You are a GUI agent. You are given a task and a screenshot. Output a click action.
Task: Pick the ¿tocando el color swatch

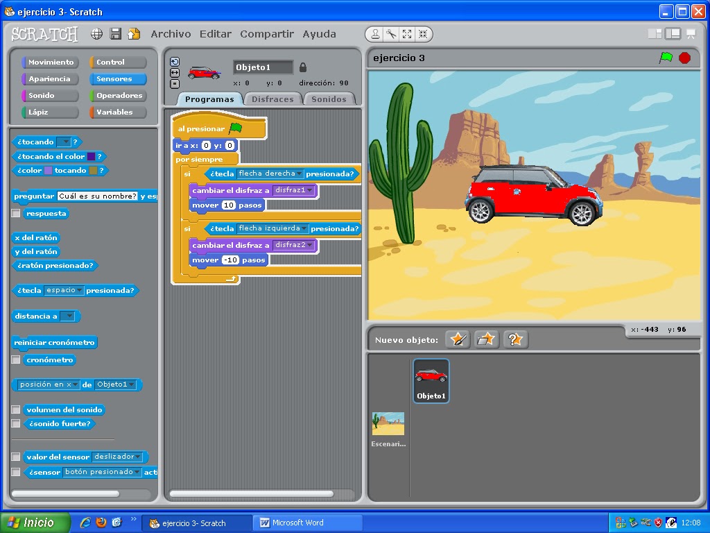coord(91,156)
